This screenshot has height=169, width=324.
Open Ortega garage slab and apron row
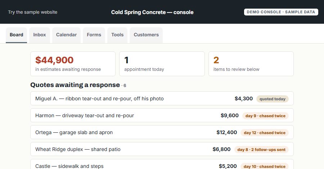pos(162,132)
